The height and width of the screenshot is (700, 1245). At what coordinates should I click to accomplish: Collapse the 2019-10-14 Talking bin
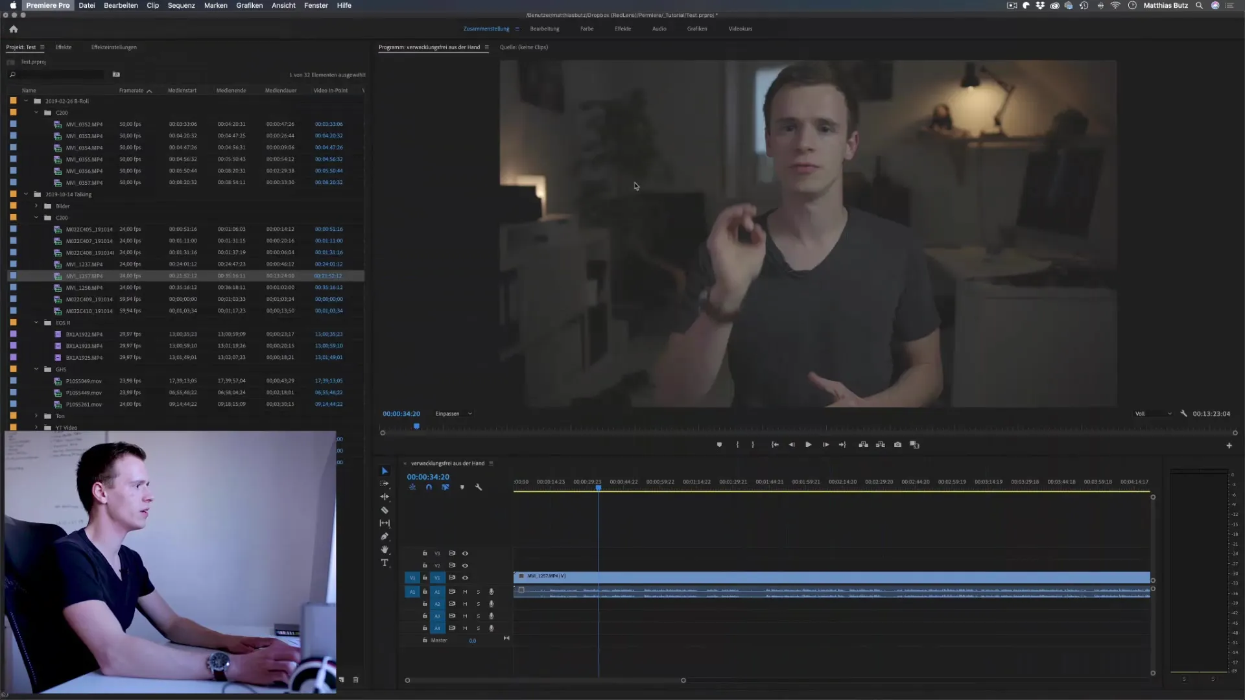coord(26,194)
